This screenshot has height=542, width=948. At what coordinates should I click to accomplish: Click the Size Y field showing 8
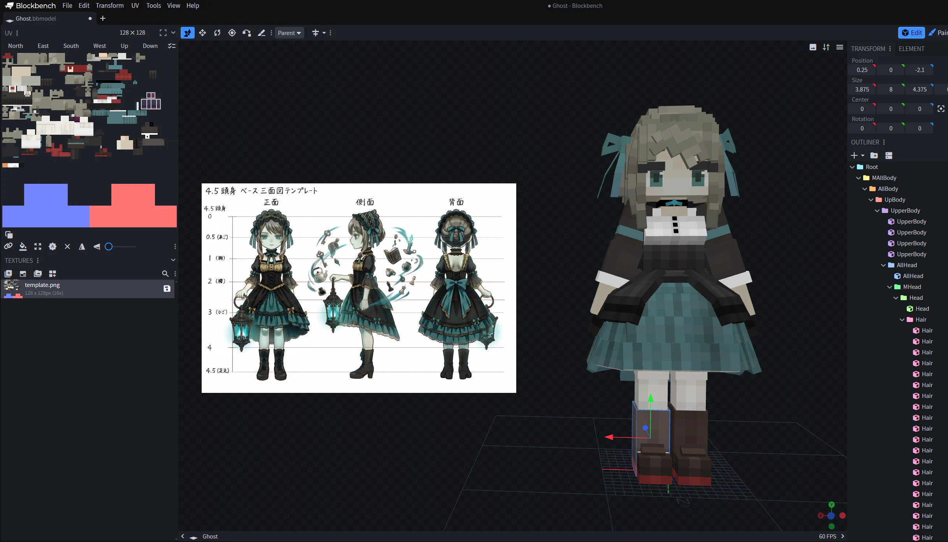coord(891,90)
